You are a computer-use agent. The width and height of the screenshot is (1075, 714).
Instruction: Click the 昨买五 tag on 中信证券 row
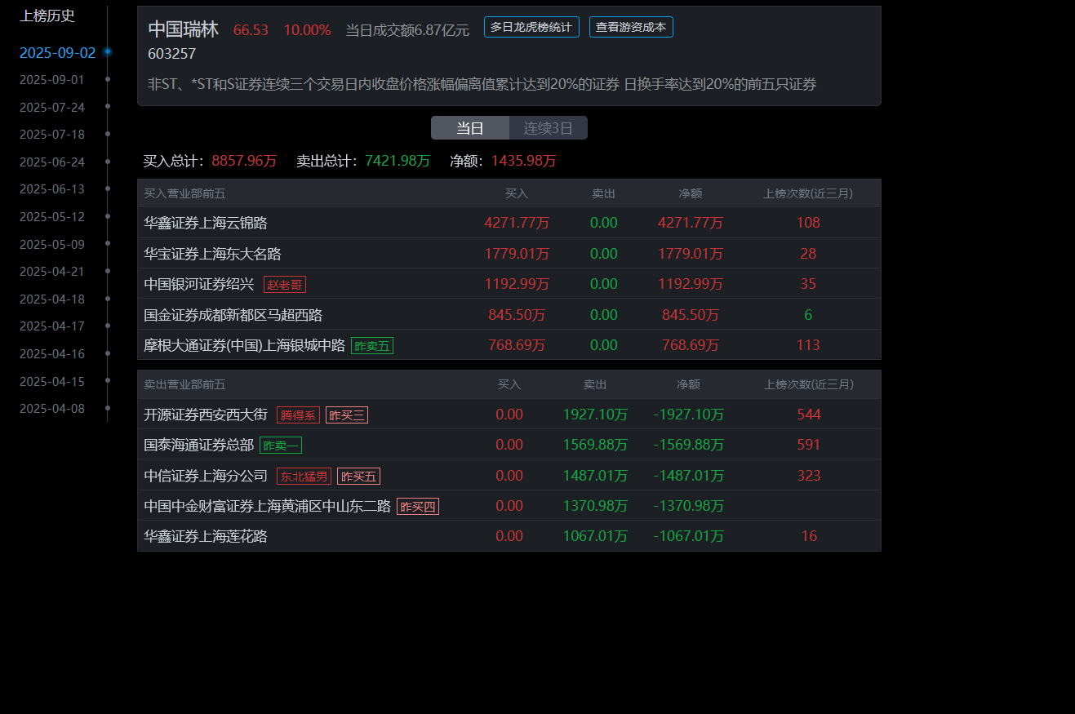pyautogui.click(x=358, y=477)
